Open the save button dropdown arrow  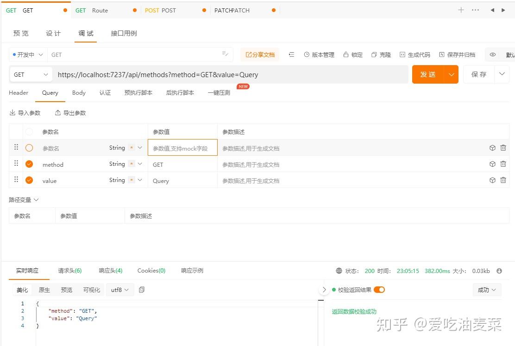point(502,74)
